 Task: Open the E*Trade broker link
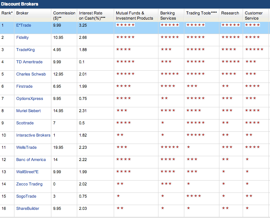tap(24, 26)
